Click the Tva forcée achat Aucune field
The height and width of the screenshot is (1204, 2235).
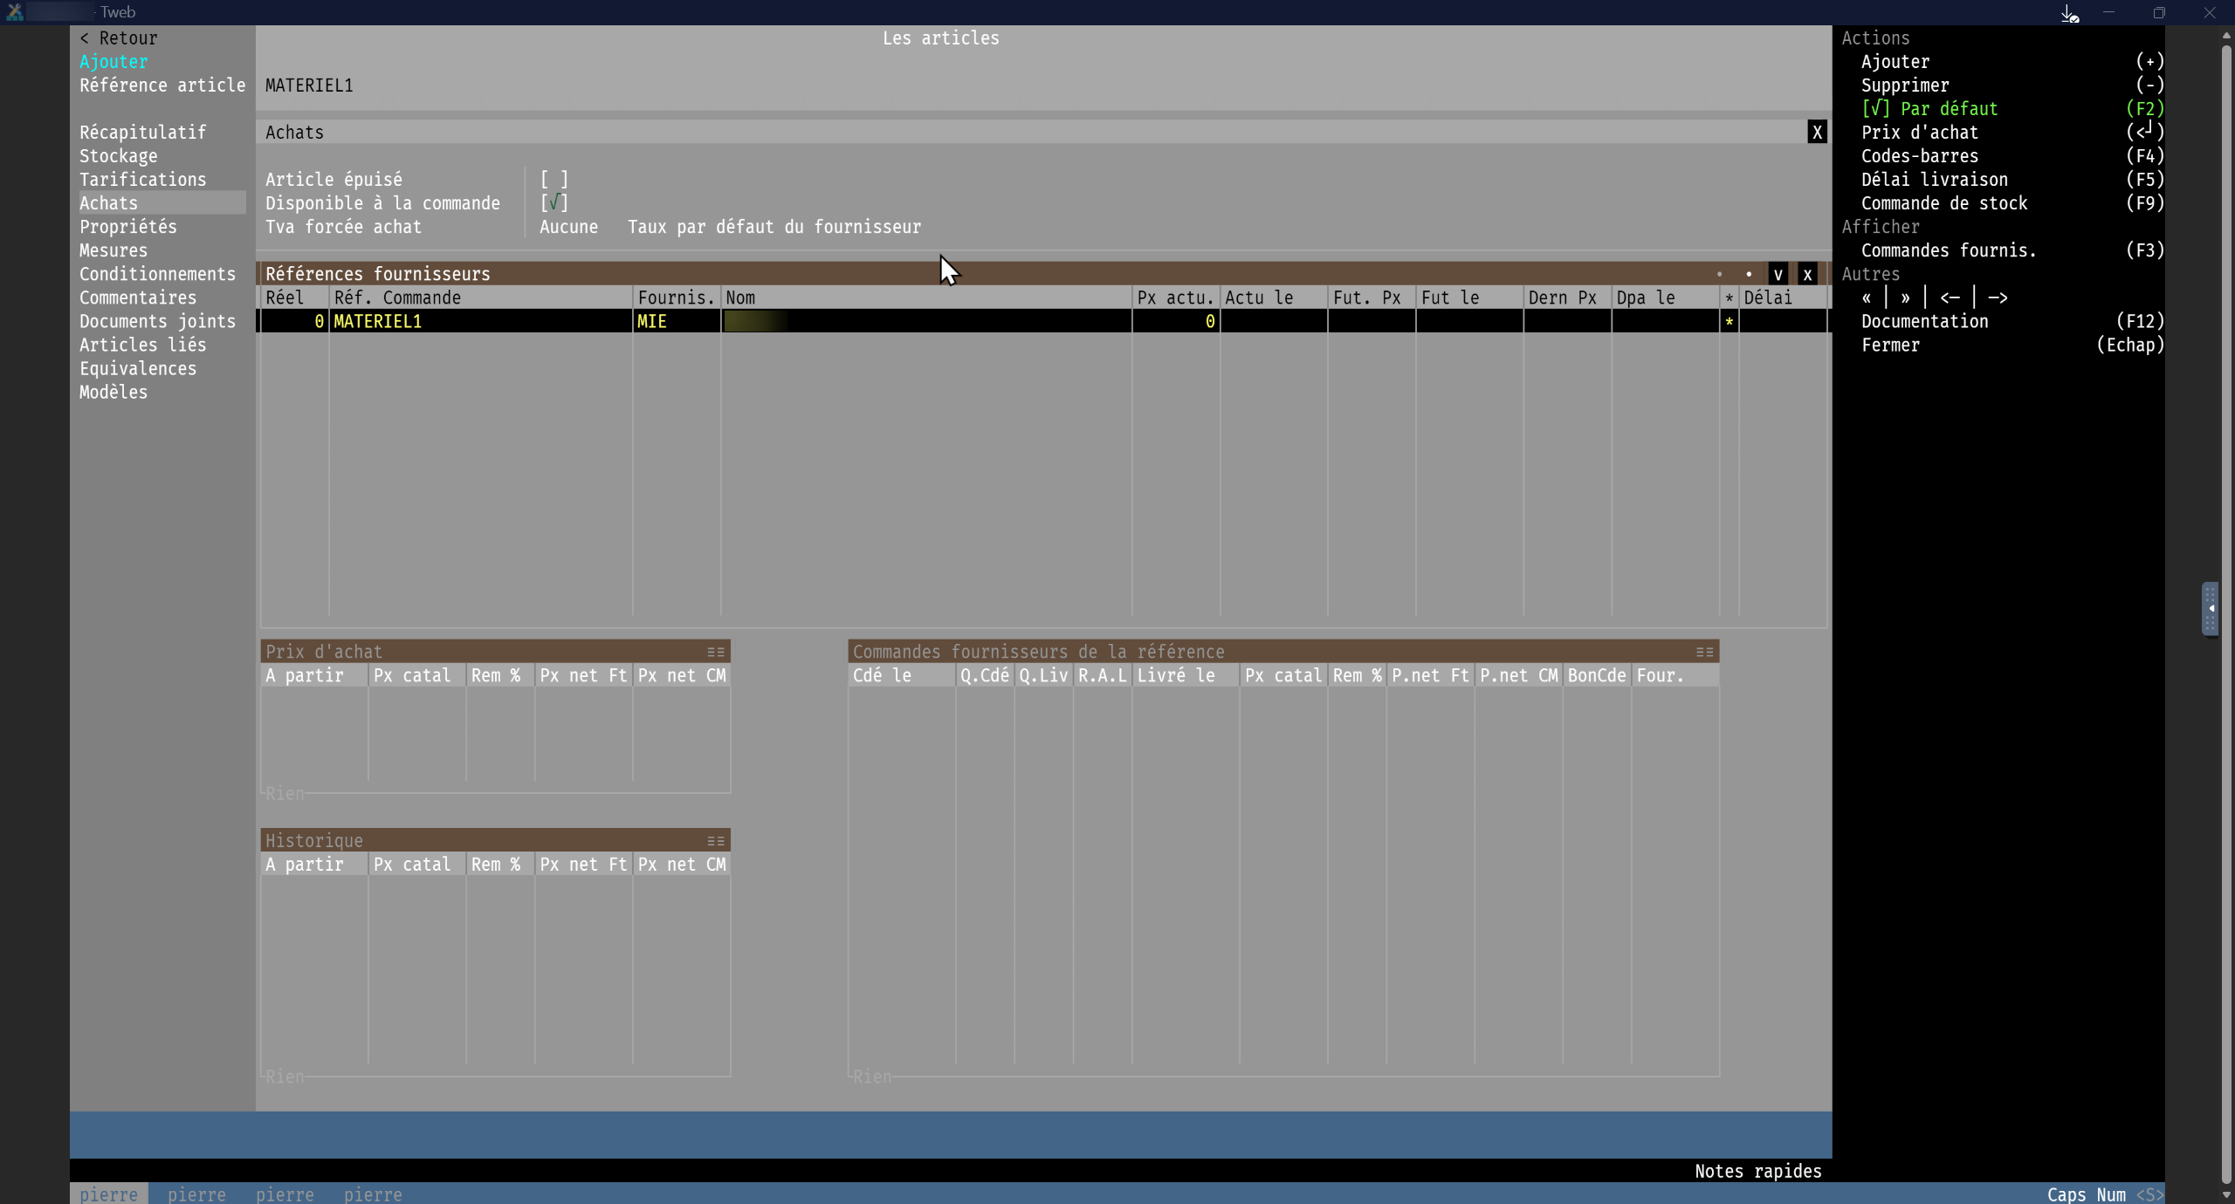tap(568, 227)
